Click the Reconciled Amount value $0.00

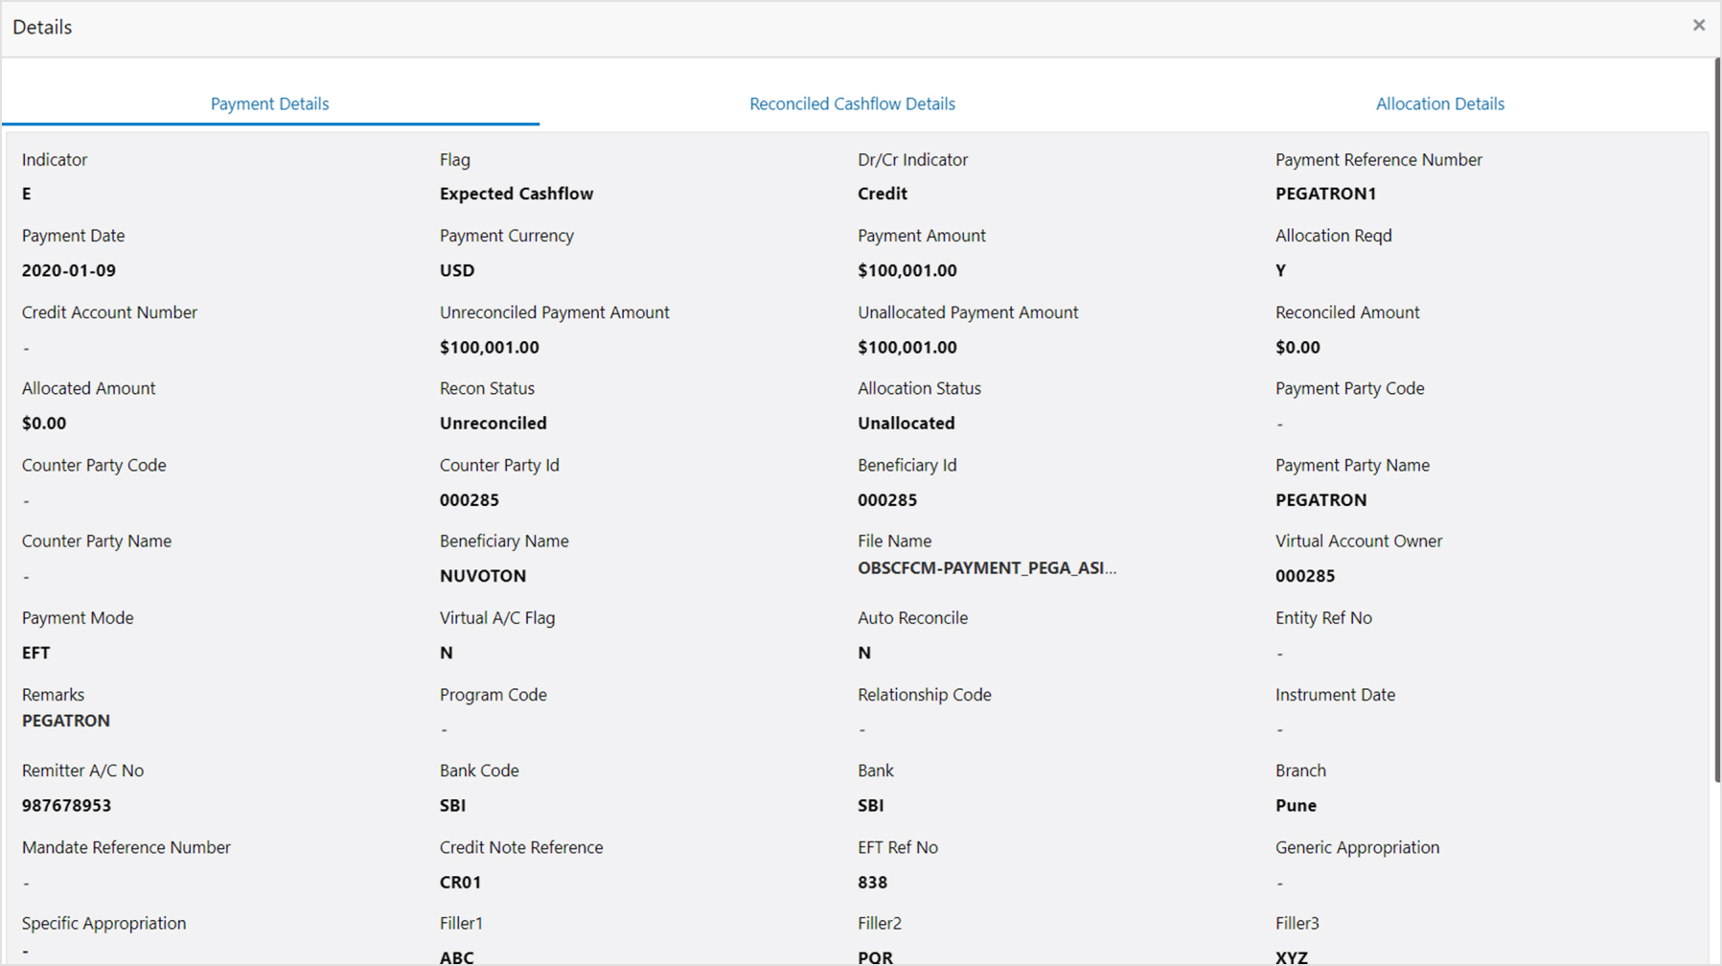1297,347
